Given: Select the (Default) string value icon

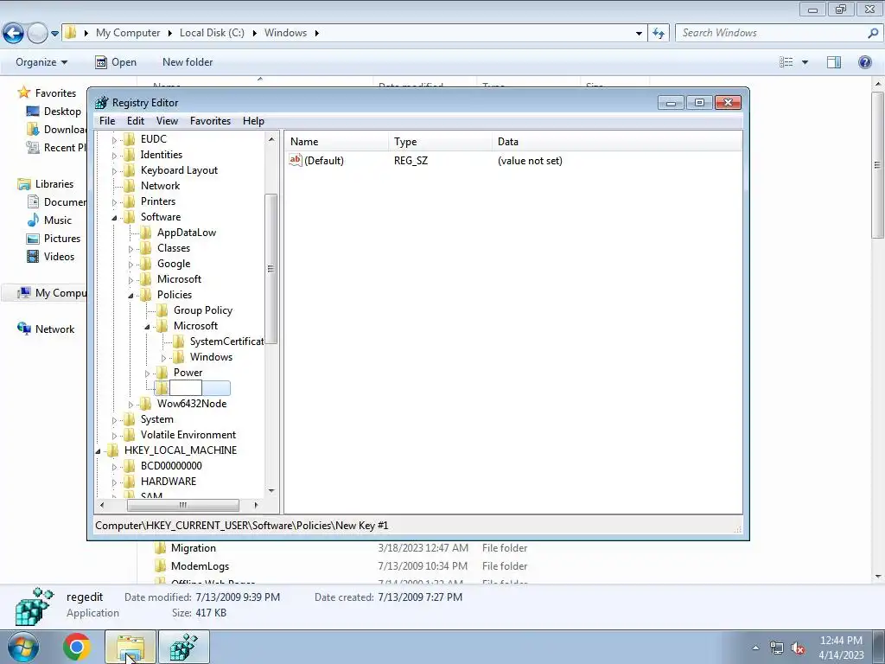Looking at the screenshot, I should coord(296,160).
